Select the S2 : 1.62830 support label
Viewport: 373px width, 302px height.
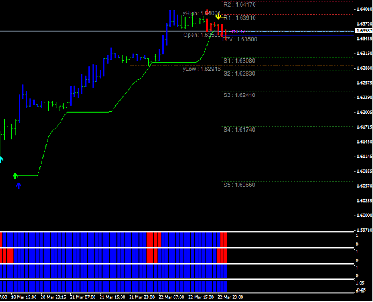tap(239, 74)
